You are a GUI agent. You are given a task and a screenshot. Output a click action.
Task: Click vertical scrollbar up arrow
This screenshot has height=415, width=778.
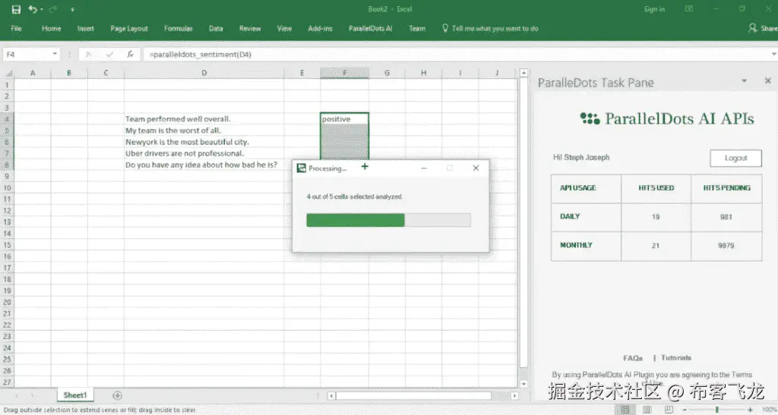pos(523,74)
